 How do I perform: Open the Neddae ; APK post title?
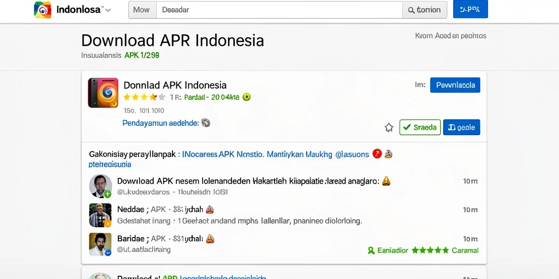160,209
